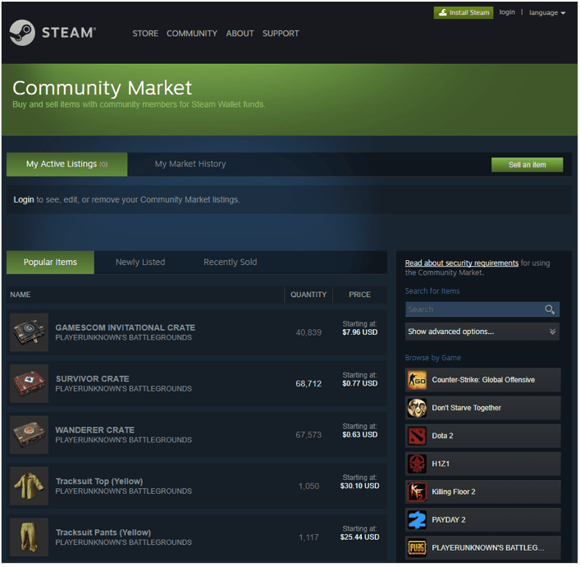Open Gamescom Invitational Crate thumbnail
Screen dimensions: 580x567
29,332
